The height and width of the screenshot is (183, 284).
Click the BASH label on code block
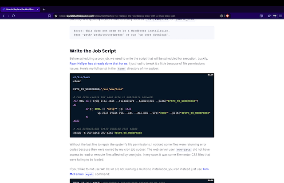[210, 76]
